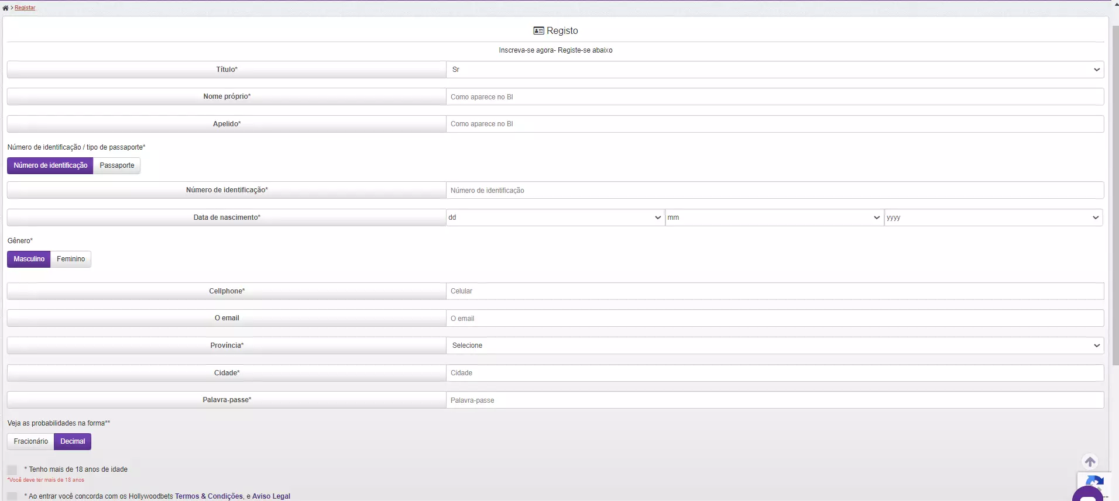Click the reCAPTCHA badge icon

coord(1096,482)
